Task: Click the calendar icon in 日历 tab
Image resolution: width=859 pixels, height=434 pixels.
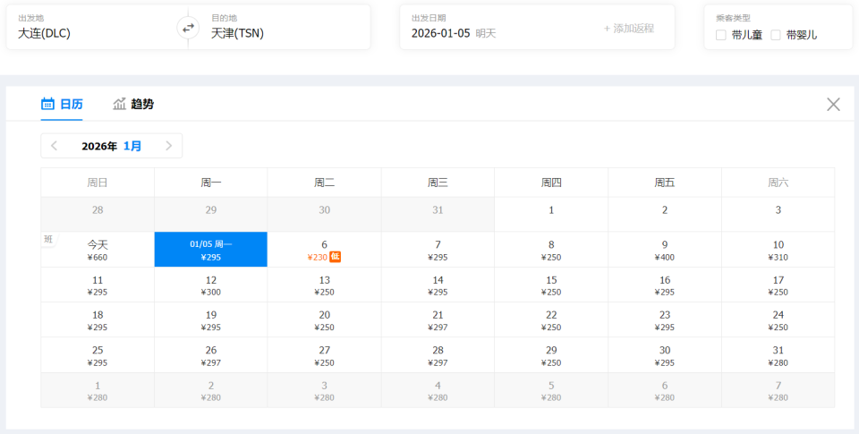Action: click(x=48, y=104)
